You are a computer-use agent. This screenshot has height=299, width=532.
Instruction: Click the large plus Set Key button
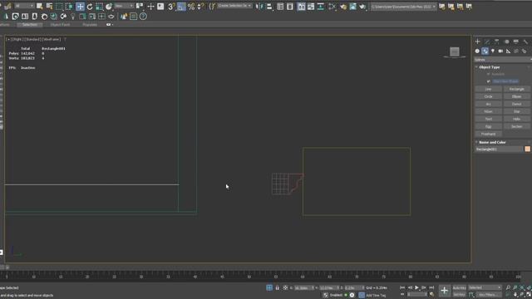[x=445, y=291]
